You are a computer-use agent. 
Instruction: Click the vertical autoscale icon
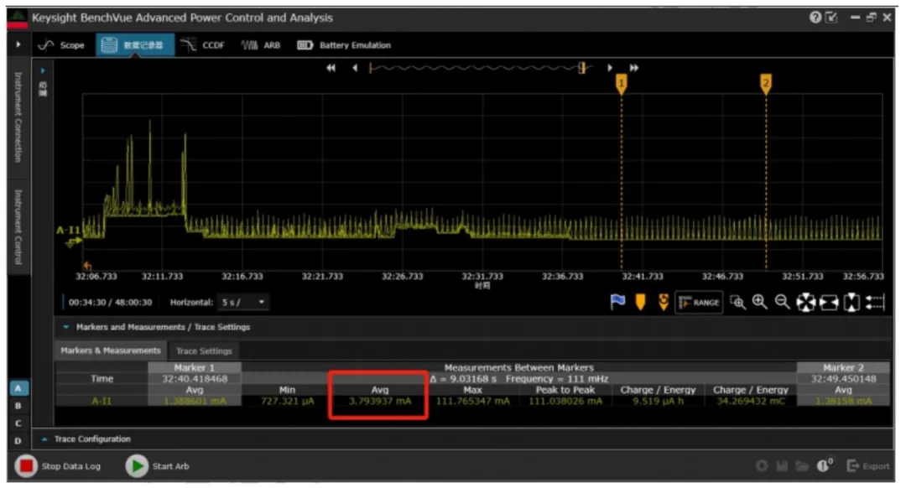(x=851, y=302)
